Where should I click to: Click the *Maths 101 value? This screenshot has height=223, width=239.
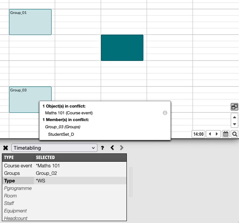click(48, 166)
